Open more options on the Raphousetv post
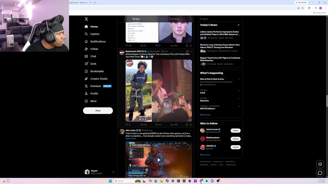328x184 pixels. tap(191, 51)
